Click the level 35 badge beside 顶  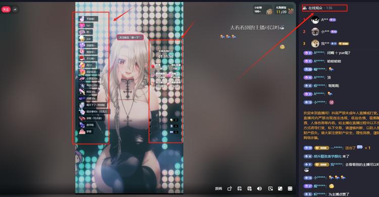coord(308,77)
